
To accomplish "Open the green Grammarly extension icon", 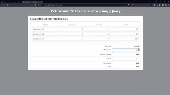I will 154,5.
